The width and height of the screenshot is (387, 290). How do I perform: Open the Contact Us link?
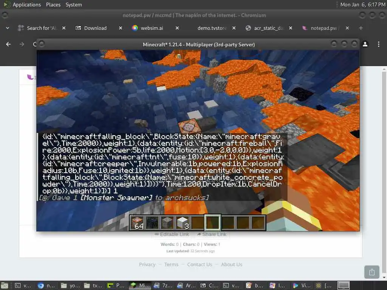coord(200,264)
